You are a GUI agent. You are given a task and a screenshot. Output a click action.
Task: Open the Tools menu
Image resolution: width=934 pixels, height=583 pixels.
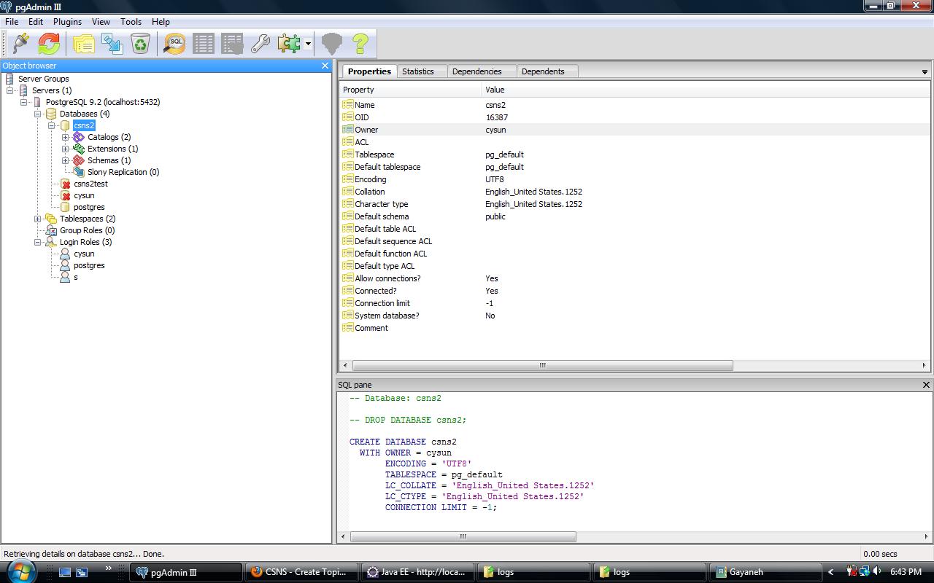[131, 22]
